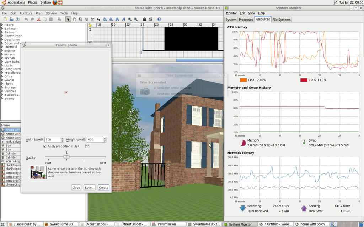The image size is (364, 227).
Task: Click the Paste clipboard icon
Action: tap(51, 19)
